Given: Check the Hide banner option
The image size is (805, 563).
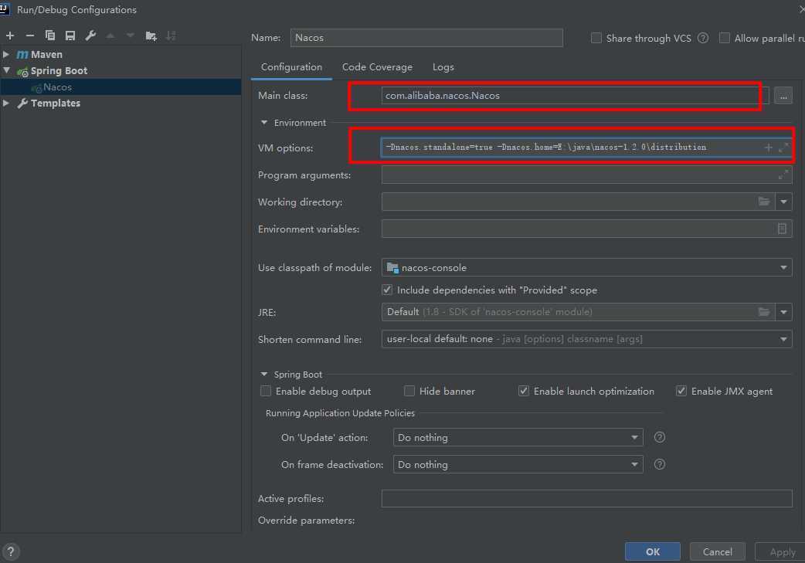Looking at the screenshot, I should point(409,391).
